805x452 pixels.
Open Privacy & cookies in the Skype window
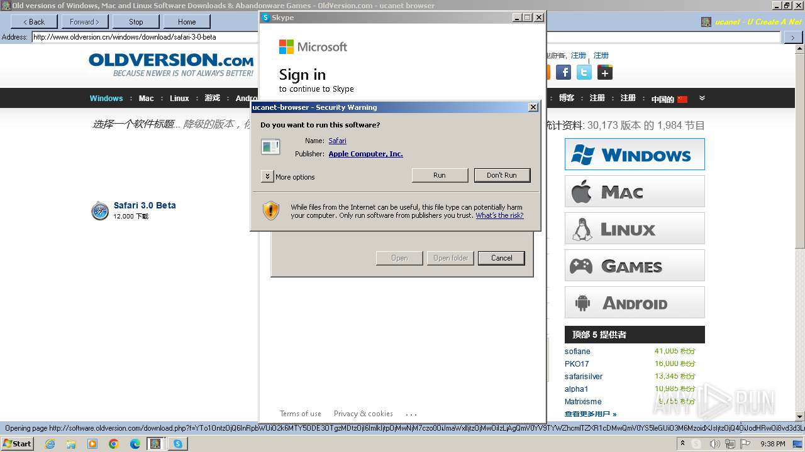(x=364, y=414)
